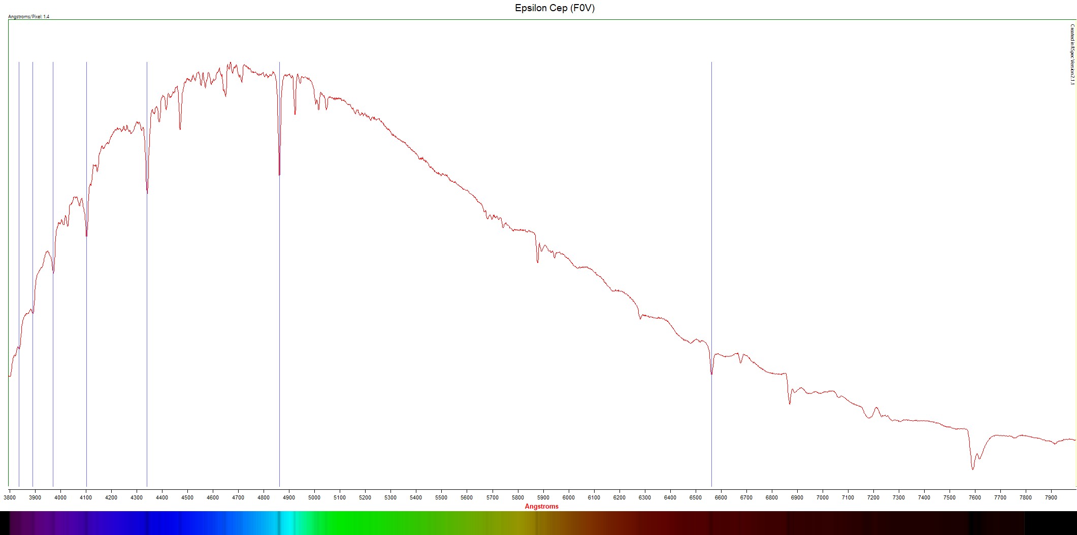Click the green region of the spectrum strip
The image size is (1077, 535).
(355, 523)
